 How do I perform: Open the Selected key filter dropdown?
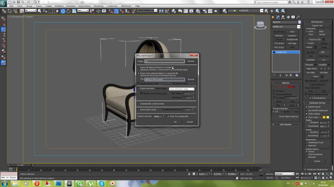click(284, 174)
